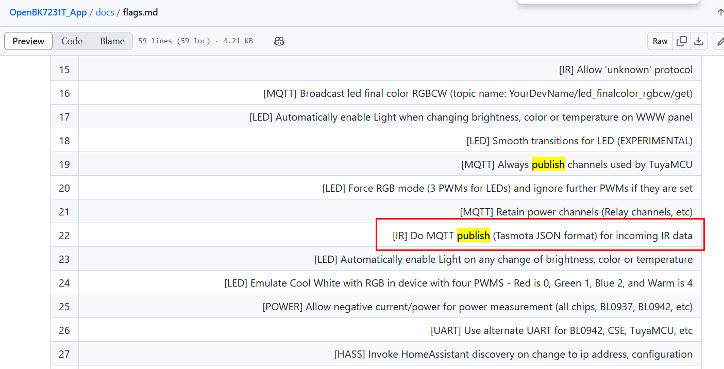This screenshot has width=724, height=369.
Task: Open the Raw file view
Action: point(660,41)
